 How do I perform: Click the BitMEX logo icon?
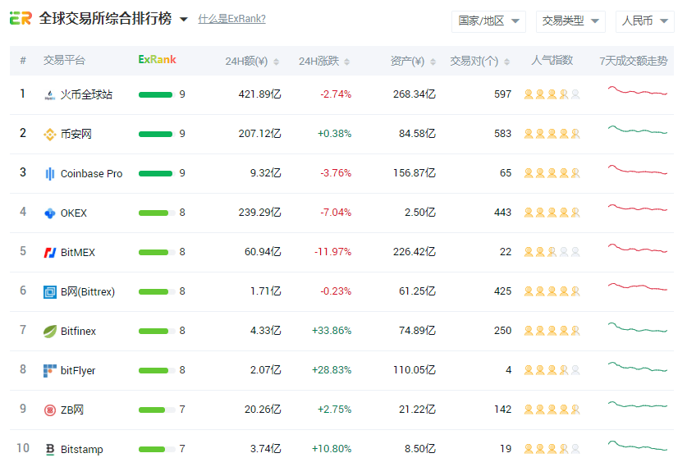[x=50, y=252]
